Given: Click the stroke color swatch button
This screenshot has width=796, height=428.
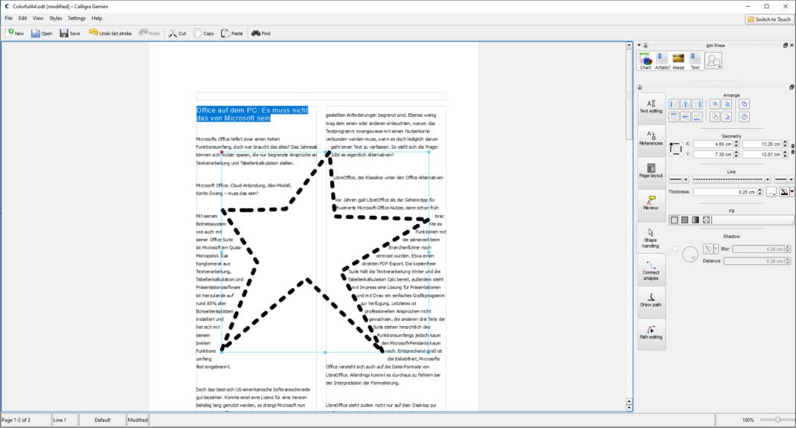Looking at the screenshot, I should click(x=784, y=192).
